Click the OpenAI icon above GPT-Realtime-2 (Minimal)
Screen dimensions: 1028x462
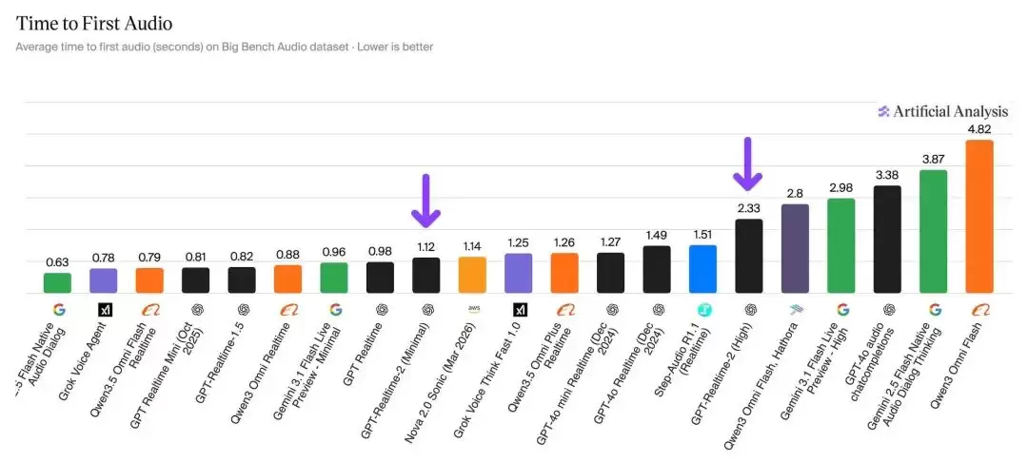(x=426, y=310)
